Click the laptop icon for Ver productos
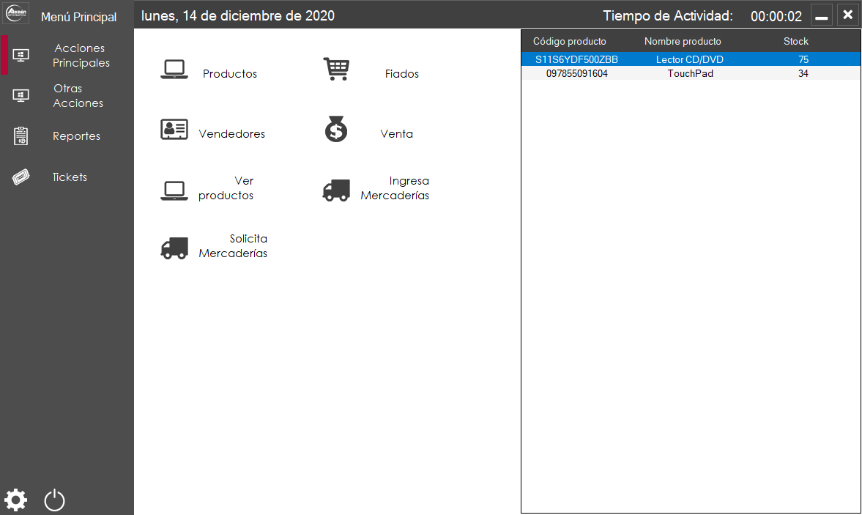The image size is (862, 515). pyautogui.click(x=174, y=190)
